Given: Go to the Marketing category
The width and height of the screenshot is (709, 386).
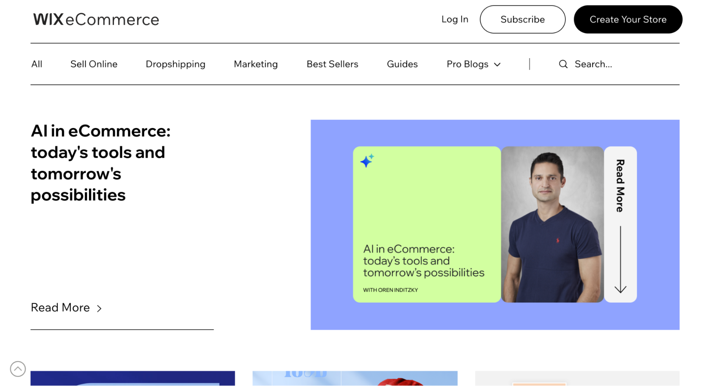Looking at the screenshot, I should (256, 64).
